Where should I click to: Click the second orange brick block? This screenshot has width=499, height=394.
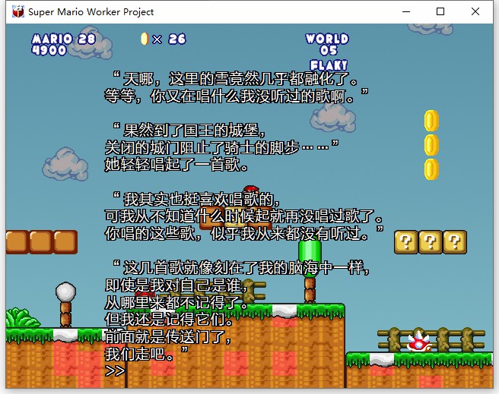pos(41,242)
